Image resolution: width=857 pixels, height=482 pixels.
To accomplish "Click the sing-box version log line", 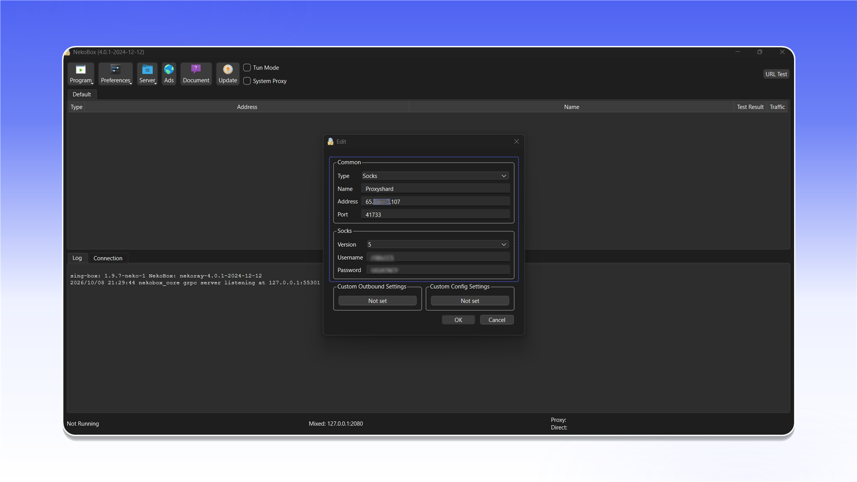I will pos(166,276).
